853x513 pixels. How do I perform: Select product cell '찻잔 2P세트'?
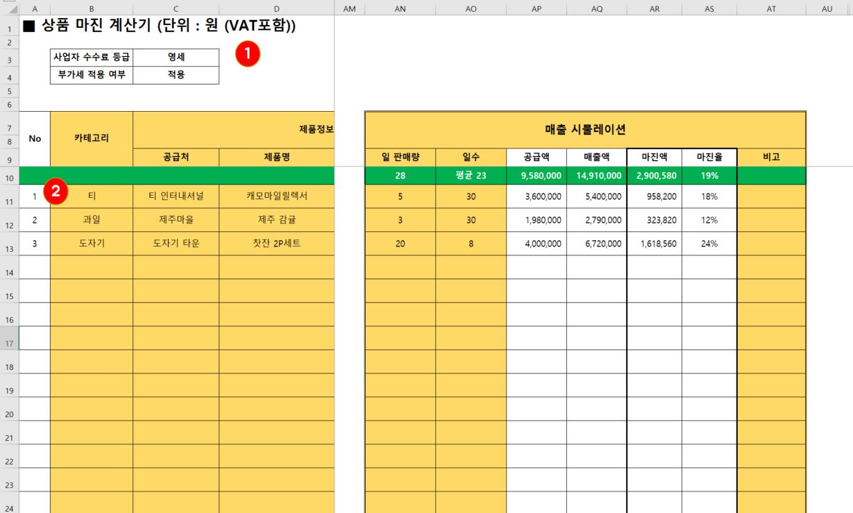coord(277,244)
